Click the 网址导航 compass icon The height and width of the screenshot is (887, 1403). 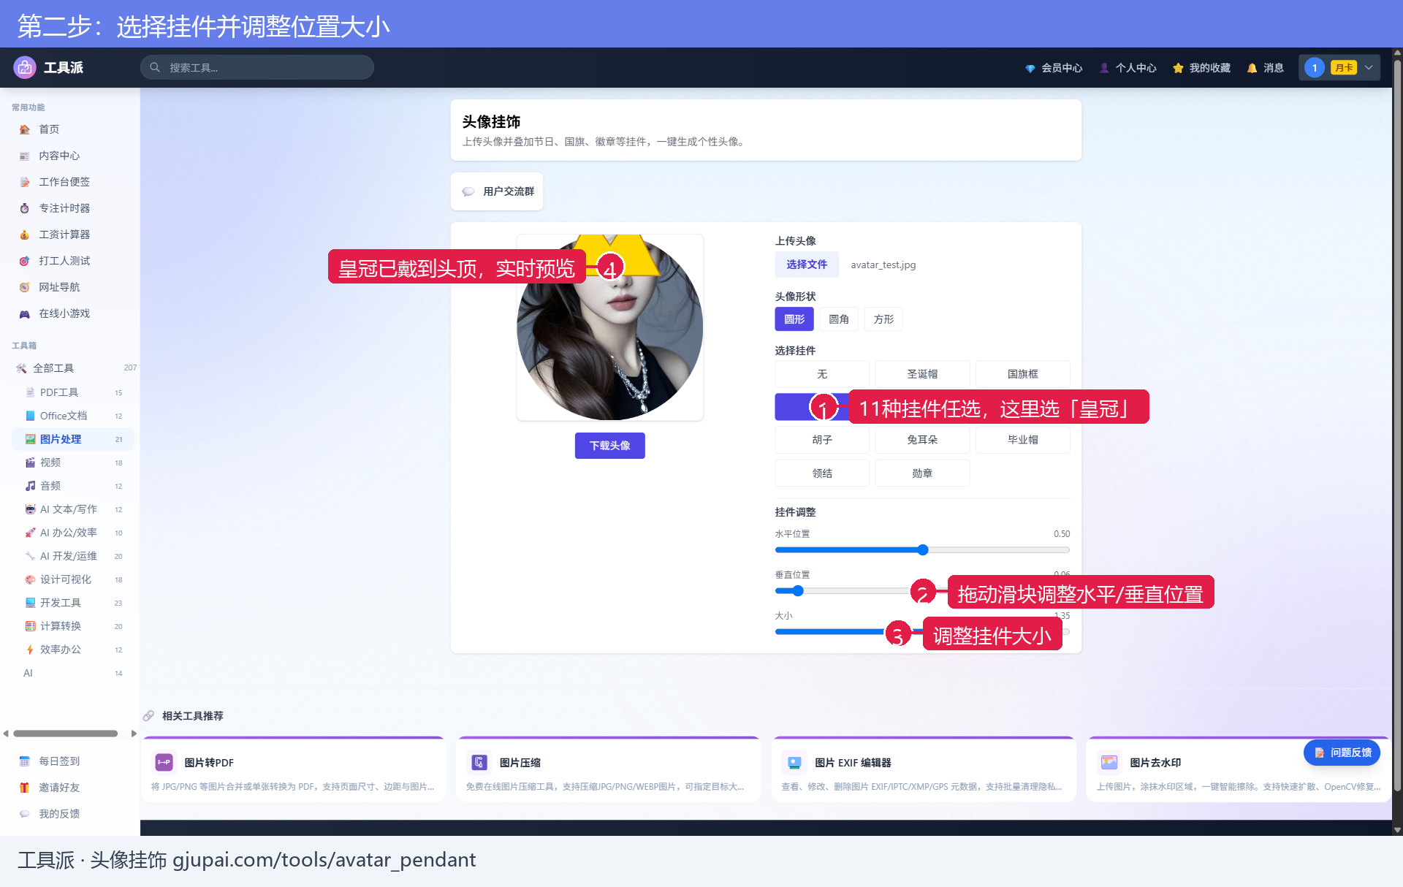[x=24, y=287]
